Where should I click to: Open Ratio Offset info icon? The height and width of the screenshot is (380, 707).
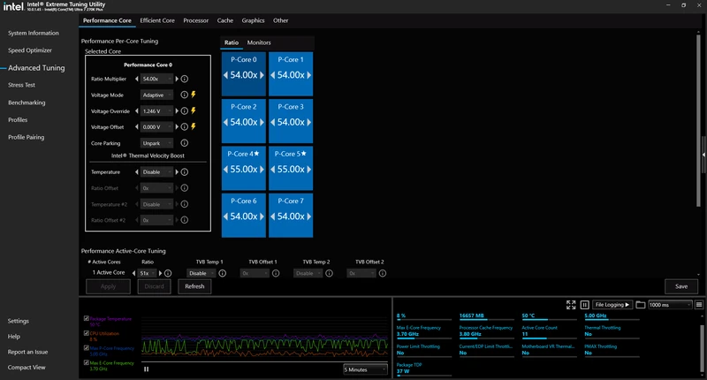(x=185, y=188)
